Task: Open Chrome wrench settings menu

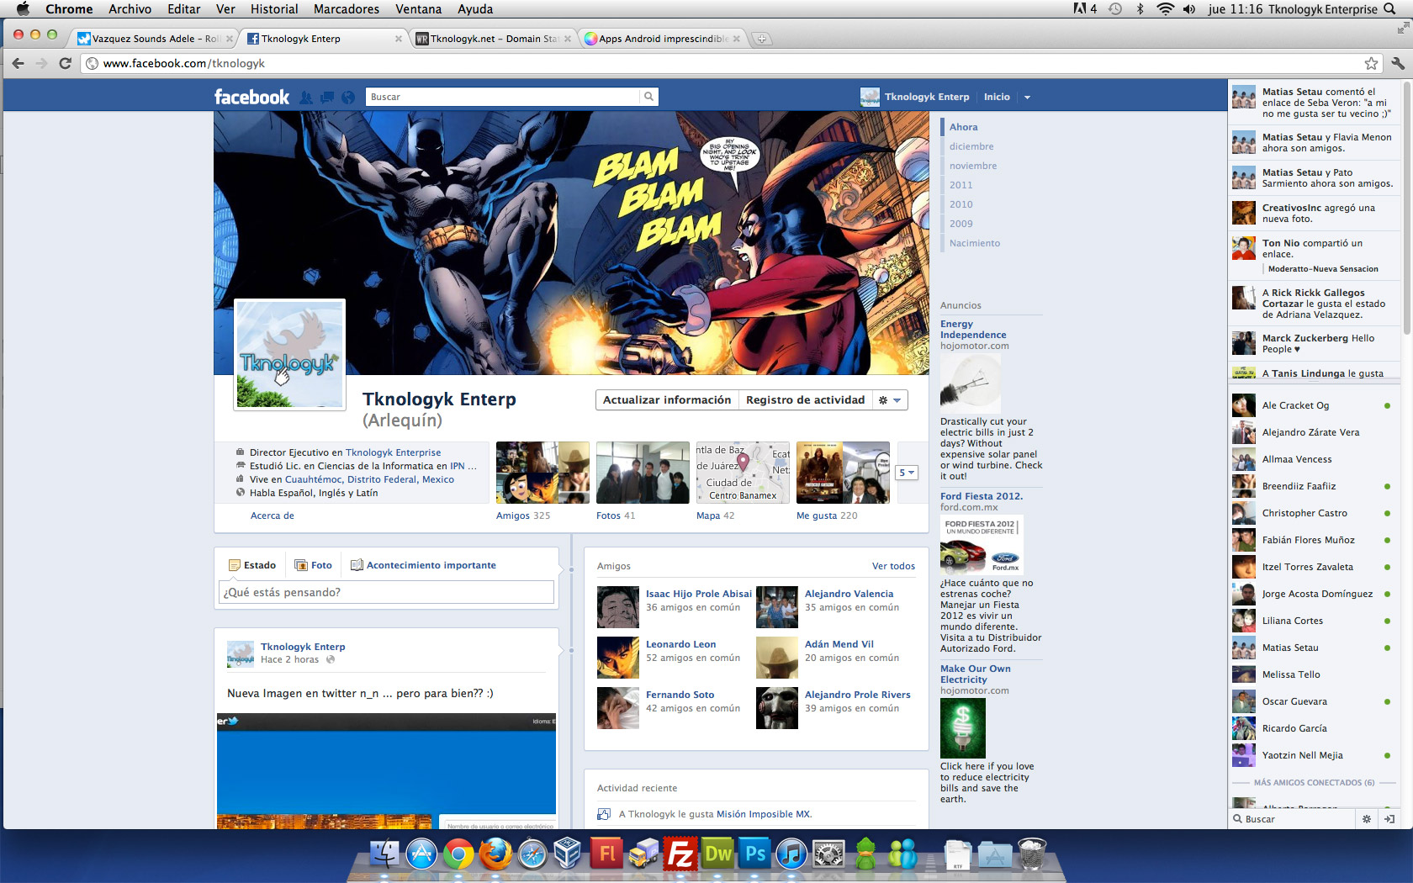Action: 1397,63
